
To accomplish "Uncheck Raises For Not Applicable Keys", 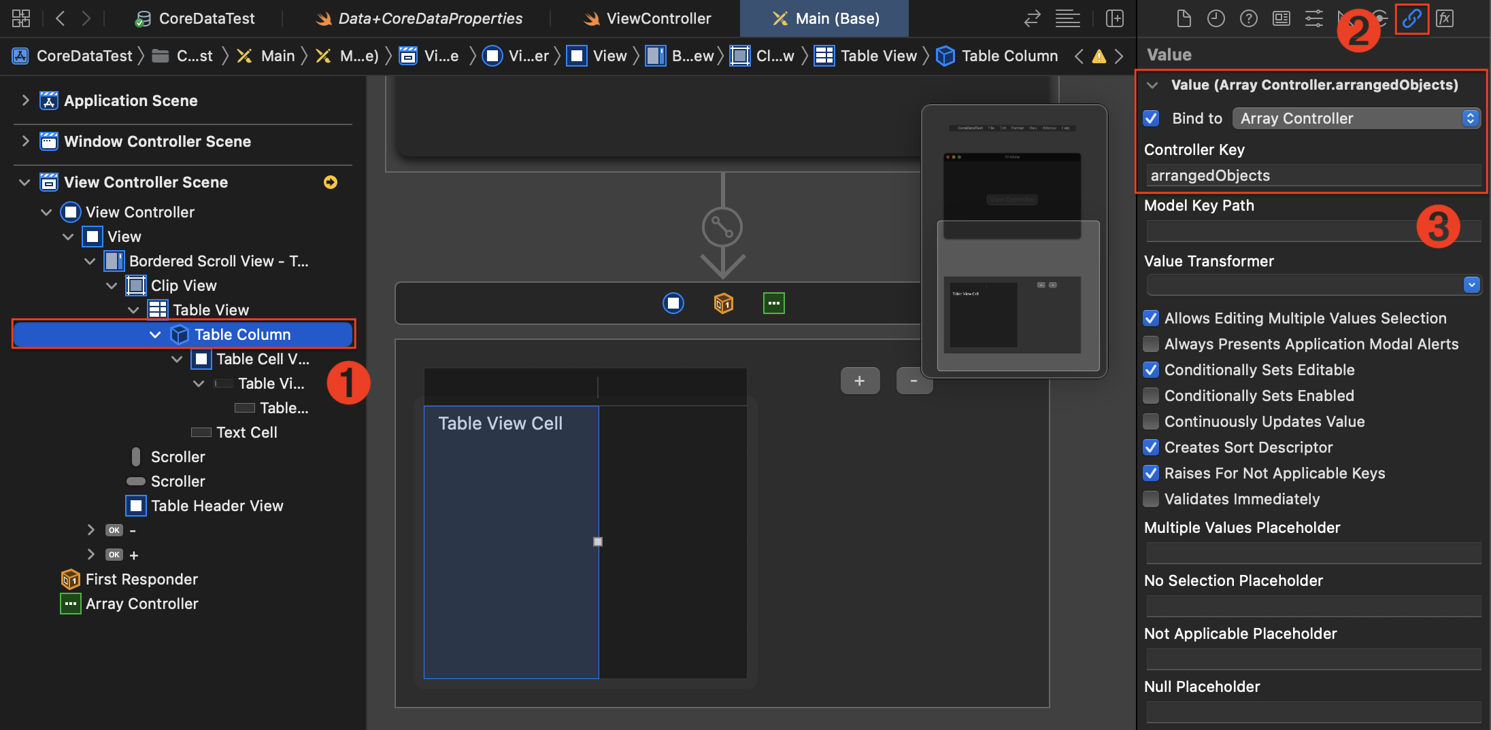I will click(1152, 473).
